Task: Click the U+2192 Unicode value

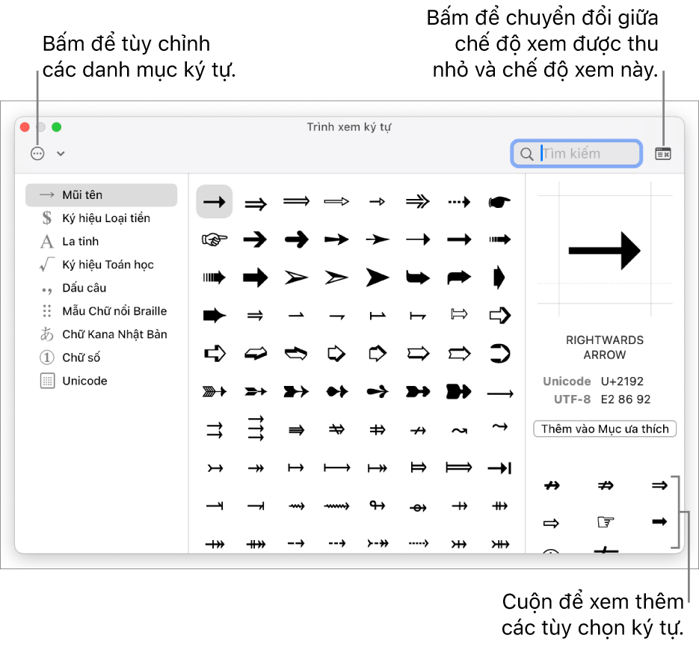Action: pos(622,381)
